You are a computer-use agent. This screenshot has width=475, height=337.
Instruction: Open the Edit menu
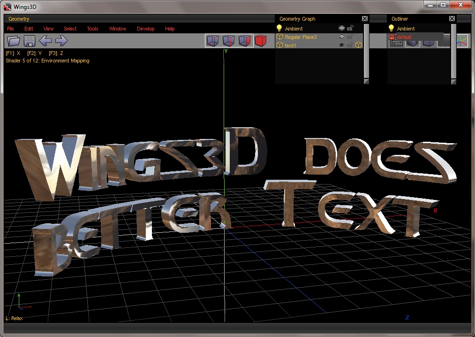(x=29, y=29)
